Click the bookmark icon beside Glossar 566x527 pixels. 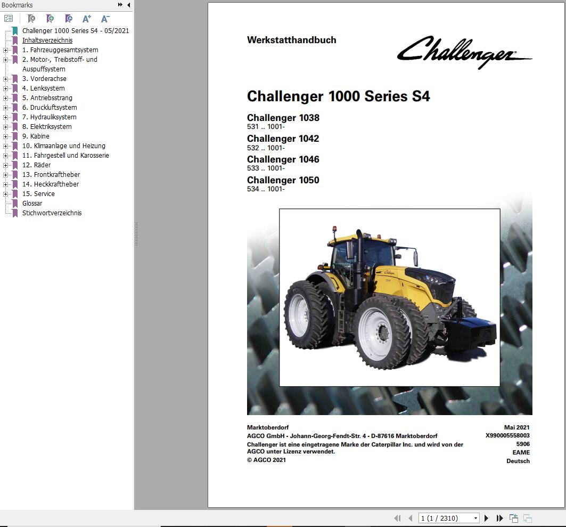pos(15,204)
